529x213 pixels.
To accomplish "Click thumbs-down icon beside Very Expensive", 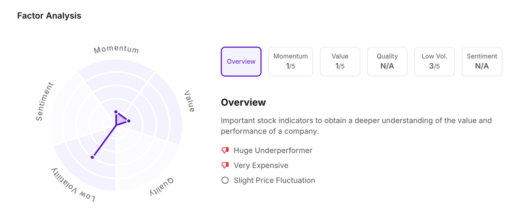I will tap(225, 165).
